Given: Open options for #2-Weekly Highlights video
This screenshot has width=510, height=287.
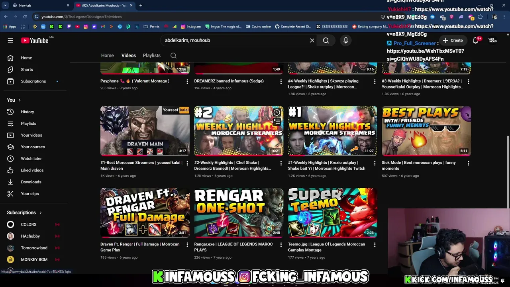Looking at the screenshot, I should (281, 163).
